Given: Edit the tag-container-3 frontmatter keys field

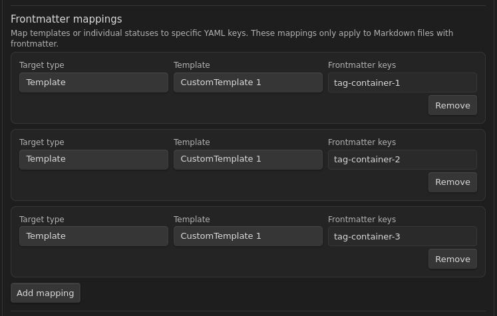Looking at the screenshot, I should [x=403, y=236].
